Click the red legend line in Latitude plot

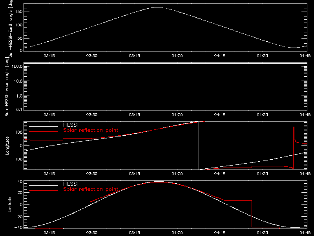click(x=44, y=191)
